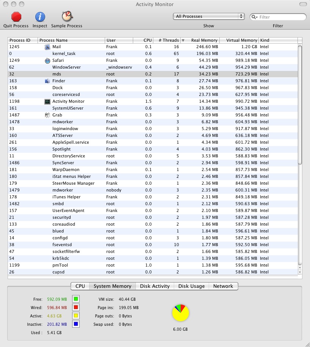Click the green Free memory swatch

tap(76, 299)
